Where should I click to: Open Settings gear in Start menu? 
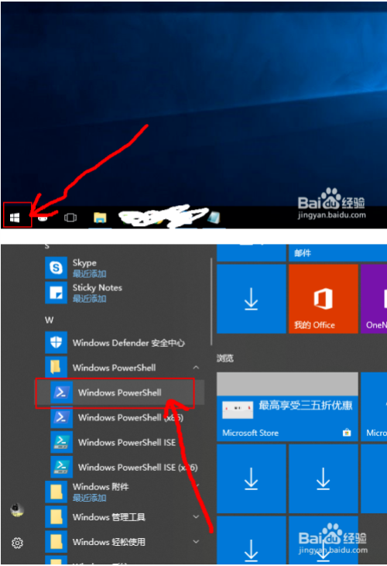pyautogui.click(x=17, y=543)
